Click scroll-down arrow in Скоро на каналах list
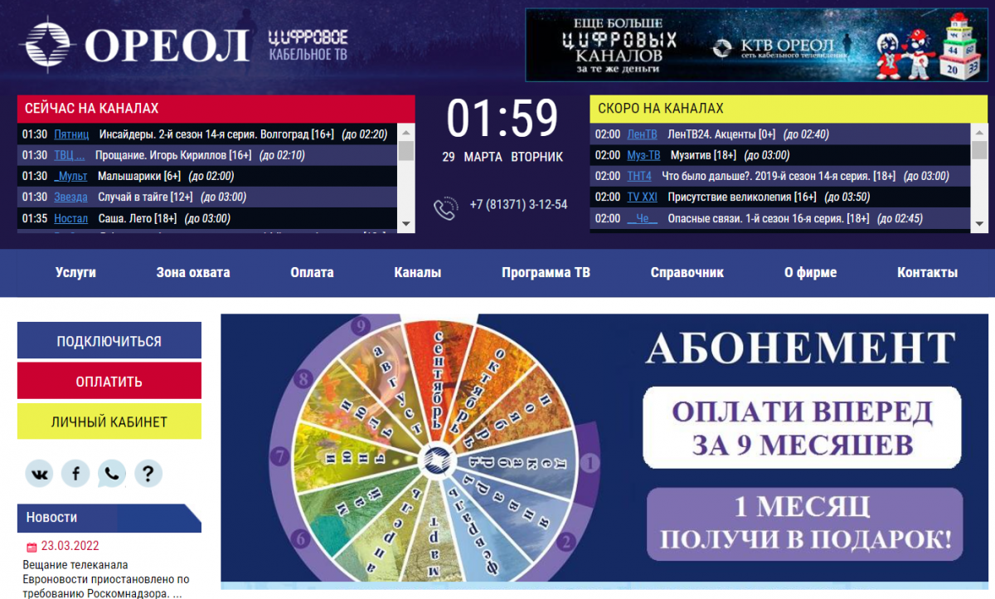This screenshot has height=599, width=995. [980, 224]
